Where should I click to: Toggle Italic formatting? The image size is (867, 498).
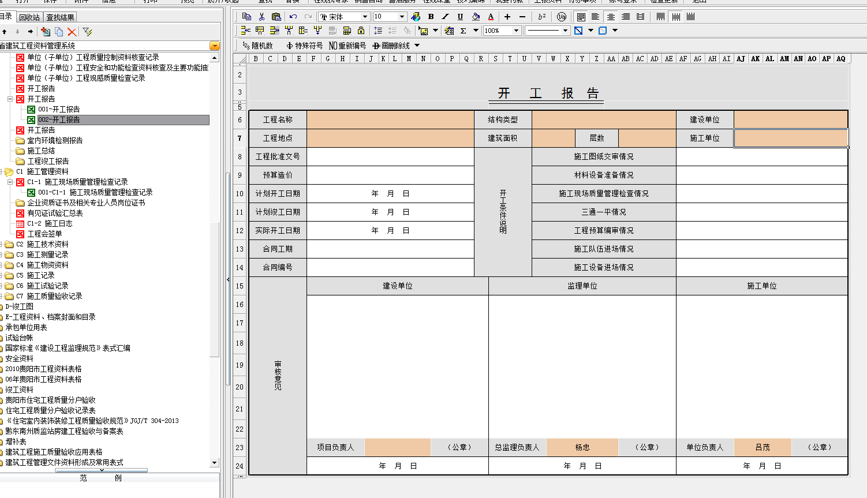pos(445,17)
